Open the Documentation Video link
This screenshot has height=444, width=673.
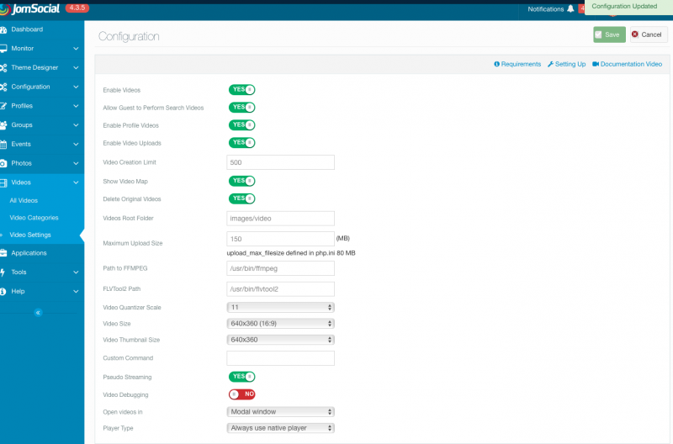click(x=627, y=64)
